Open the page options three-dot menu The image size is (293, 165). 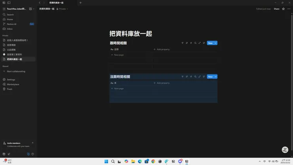tap(289, 9)
